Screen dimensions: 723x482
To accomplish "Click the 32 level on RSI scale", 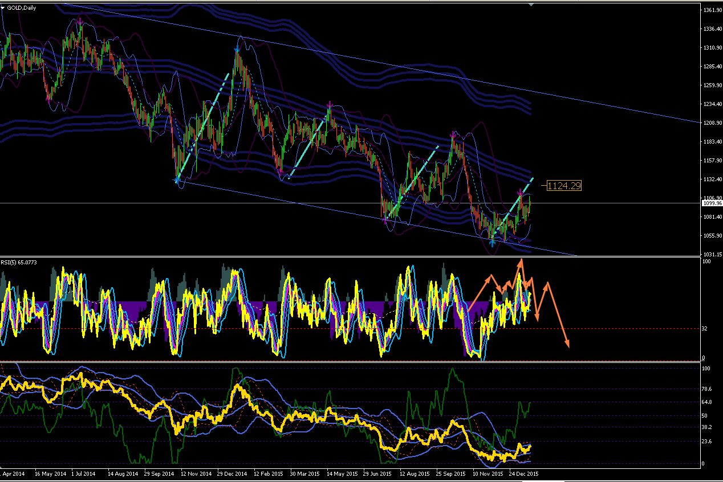I will tap(705, 329).
